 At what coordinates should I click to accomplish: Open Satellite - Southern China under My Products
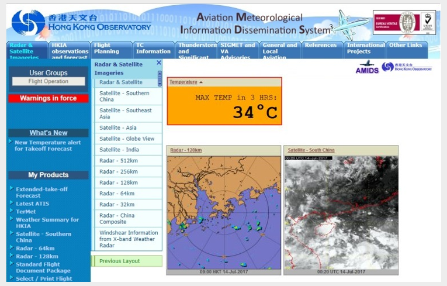pos(44,237)
